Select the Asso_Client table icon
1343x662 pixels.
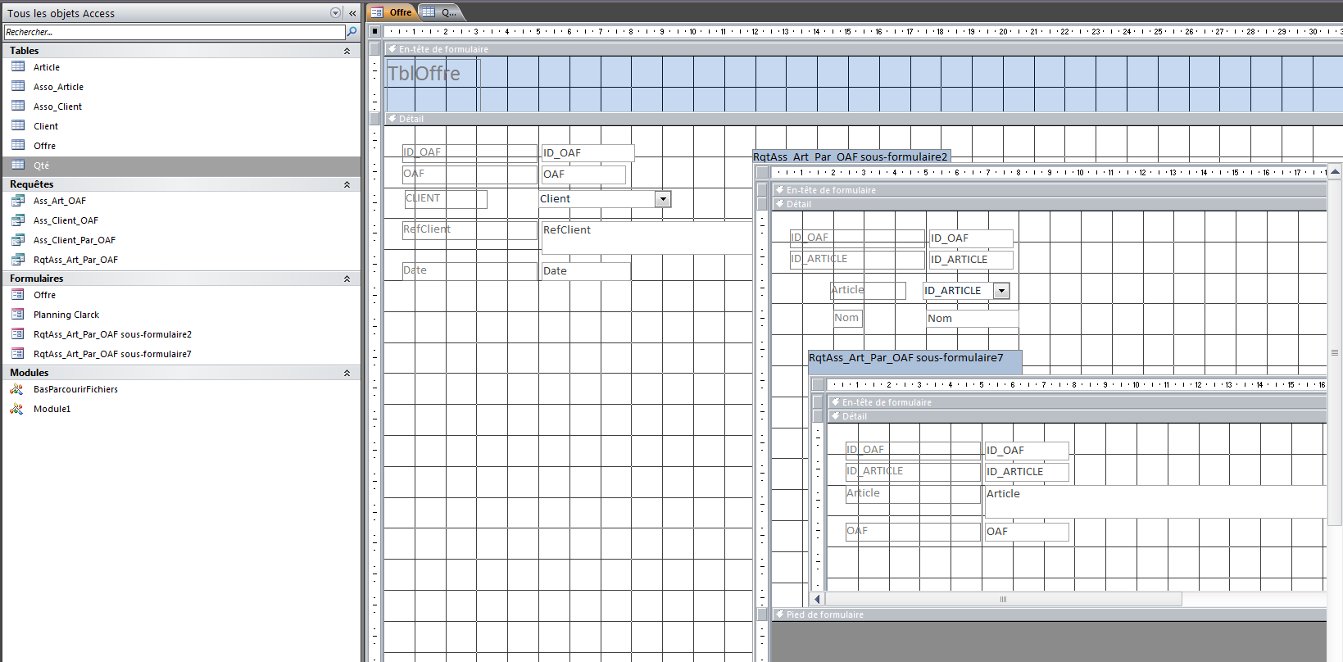(x=18, y=106)
